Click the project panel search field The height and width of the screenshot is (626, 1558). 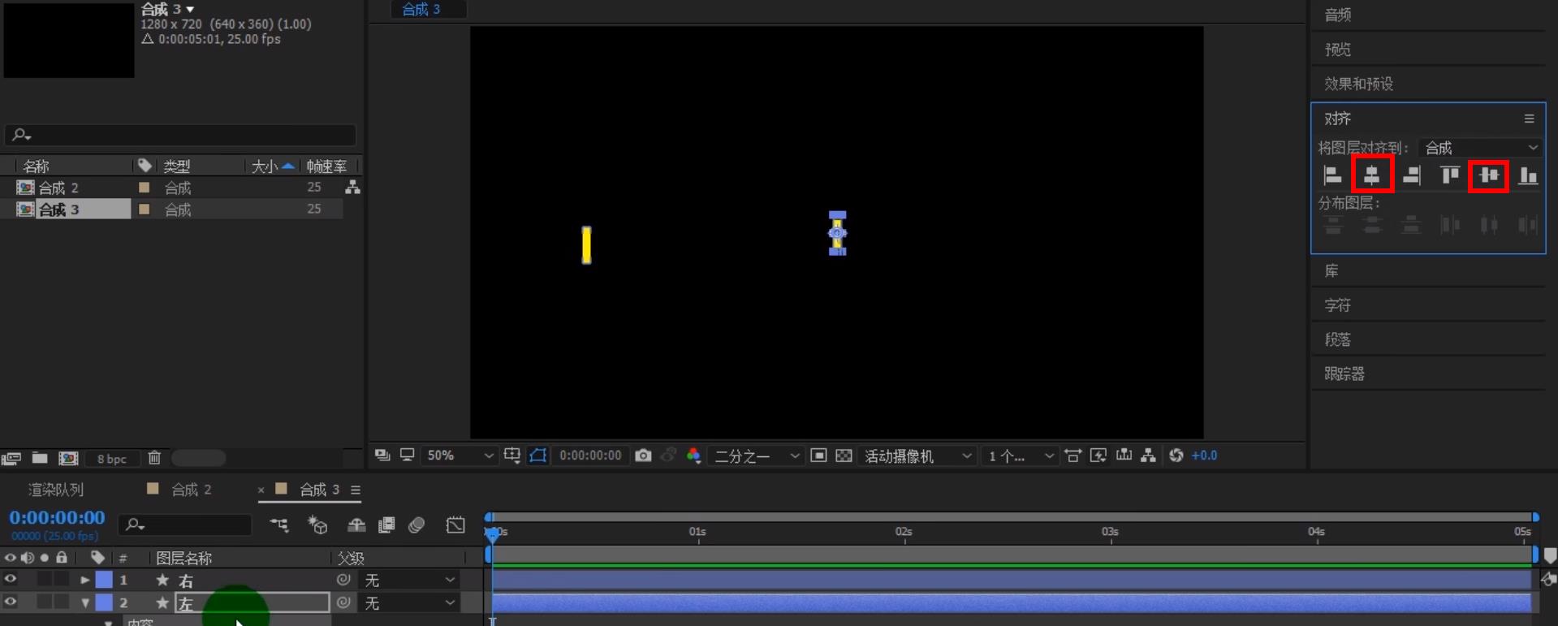coord(180,135)
